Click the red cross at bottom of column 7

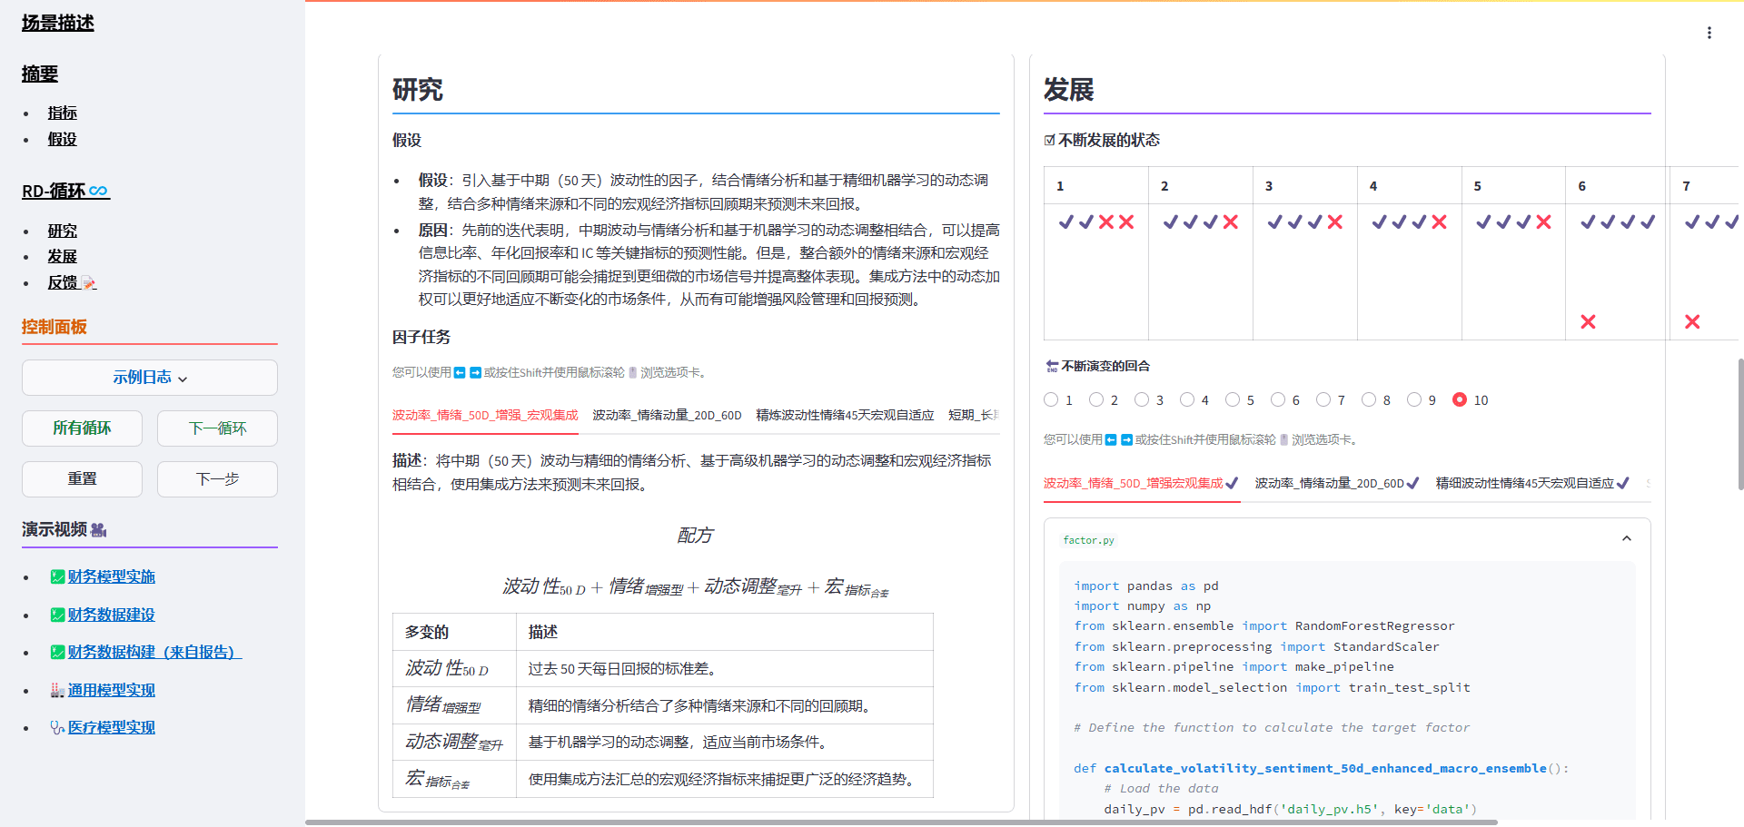point(1692,321)
